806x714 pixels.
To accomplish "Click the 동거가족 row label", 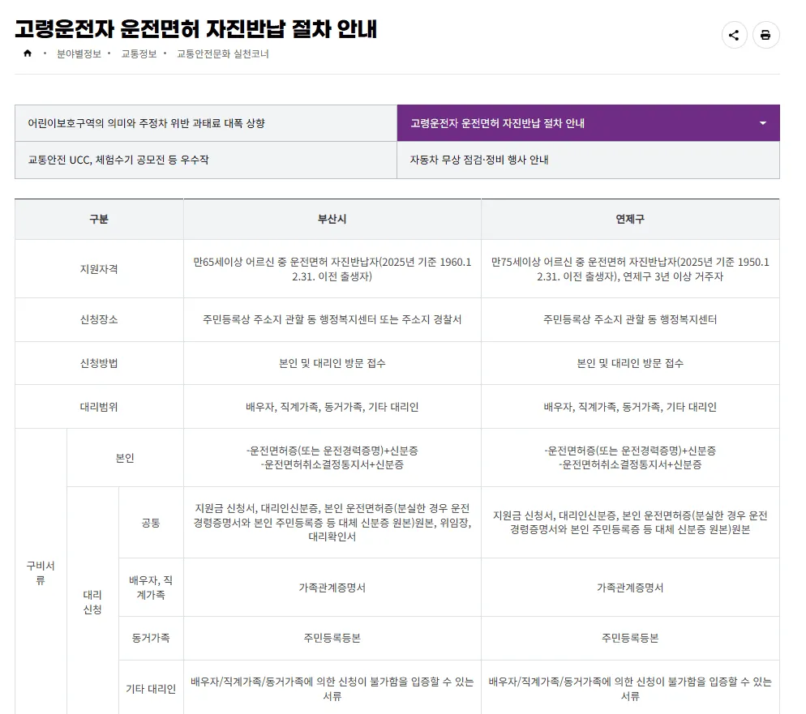I will (151, 638).
